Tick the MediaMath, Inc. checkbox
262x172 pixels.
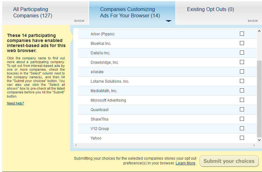(242, 91)
